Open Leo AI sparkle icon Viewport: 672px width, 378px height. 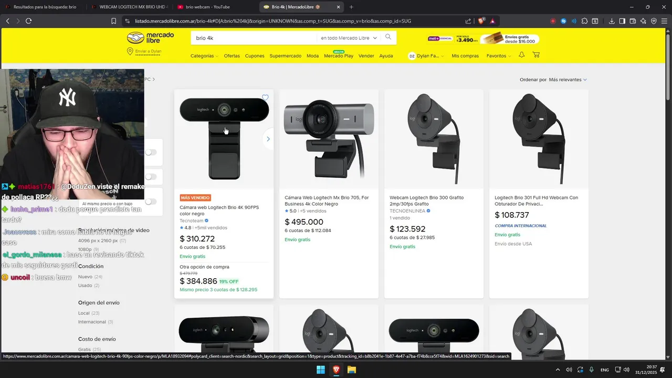[x=643, y=21]
